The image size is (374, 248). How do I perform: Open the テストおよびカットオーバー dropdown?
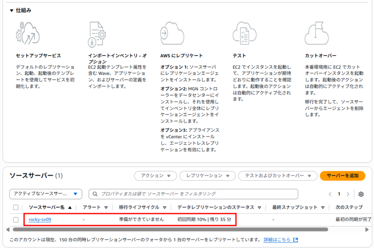click(278, 176)
